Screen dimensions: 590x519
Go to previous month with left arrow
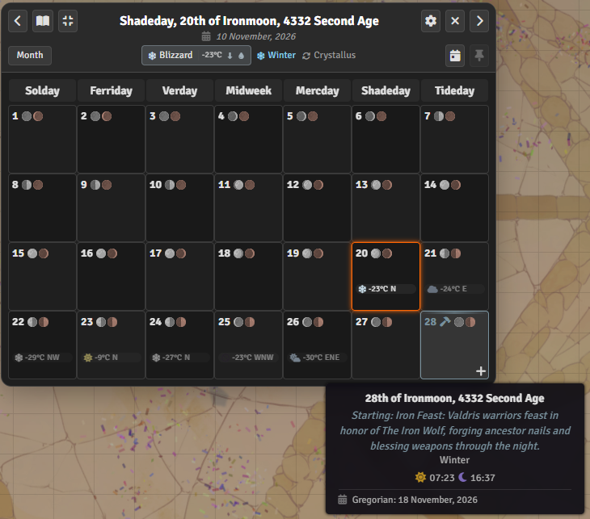[x=18, y=21]
